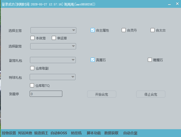Enable 仓库取副 checkbox
The height and width of the screenshot is (137, 181).
[32, 68]
